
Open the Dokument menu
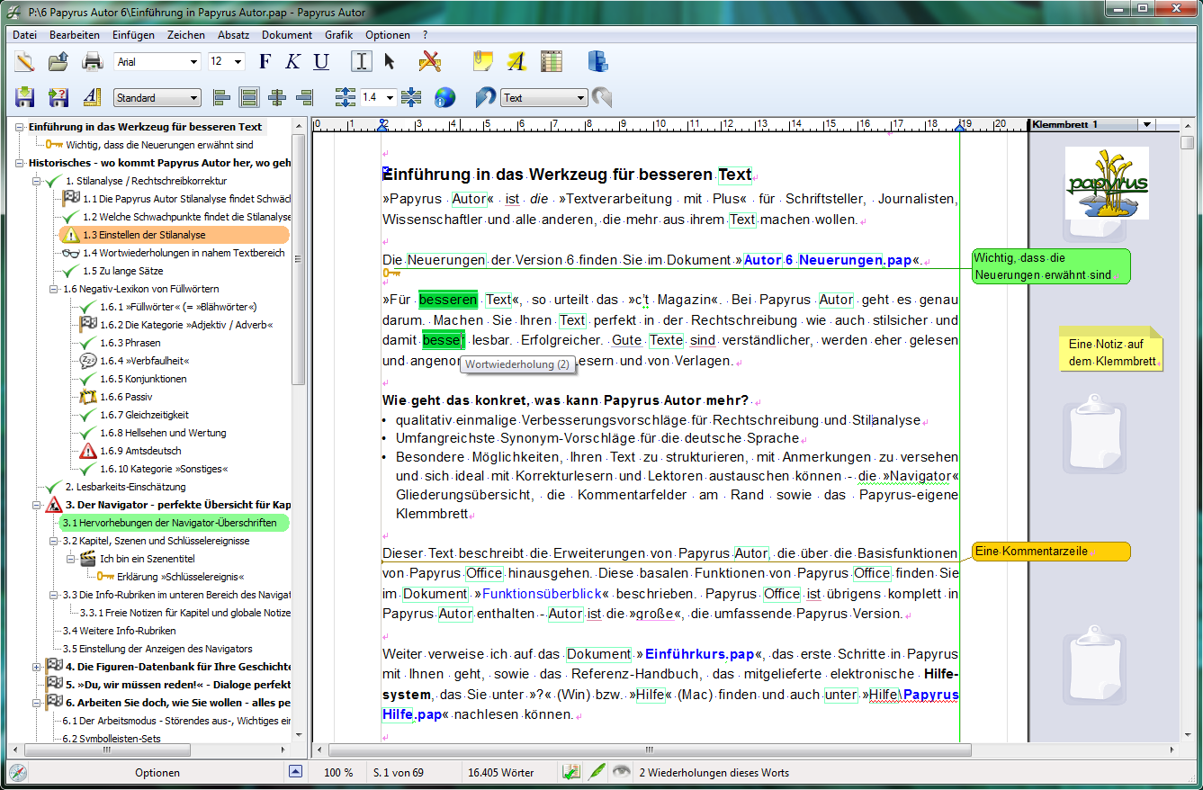[287, 35]
